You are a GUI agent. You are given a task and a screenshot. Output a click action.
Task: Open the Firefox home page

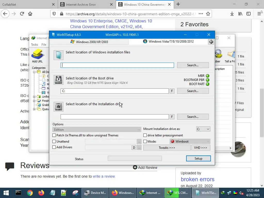pos(30,14)
